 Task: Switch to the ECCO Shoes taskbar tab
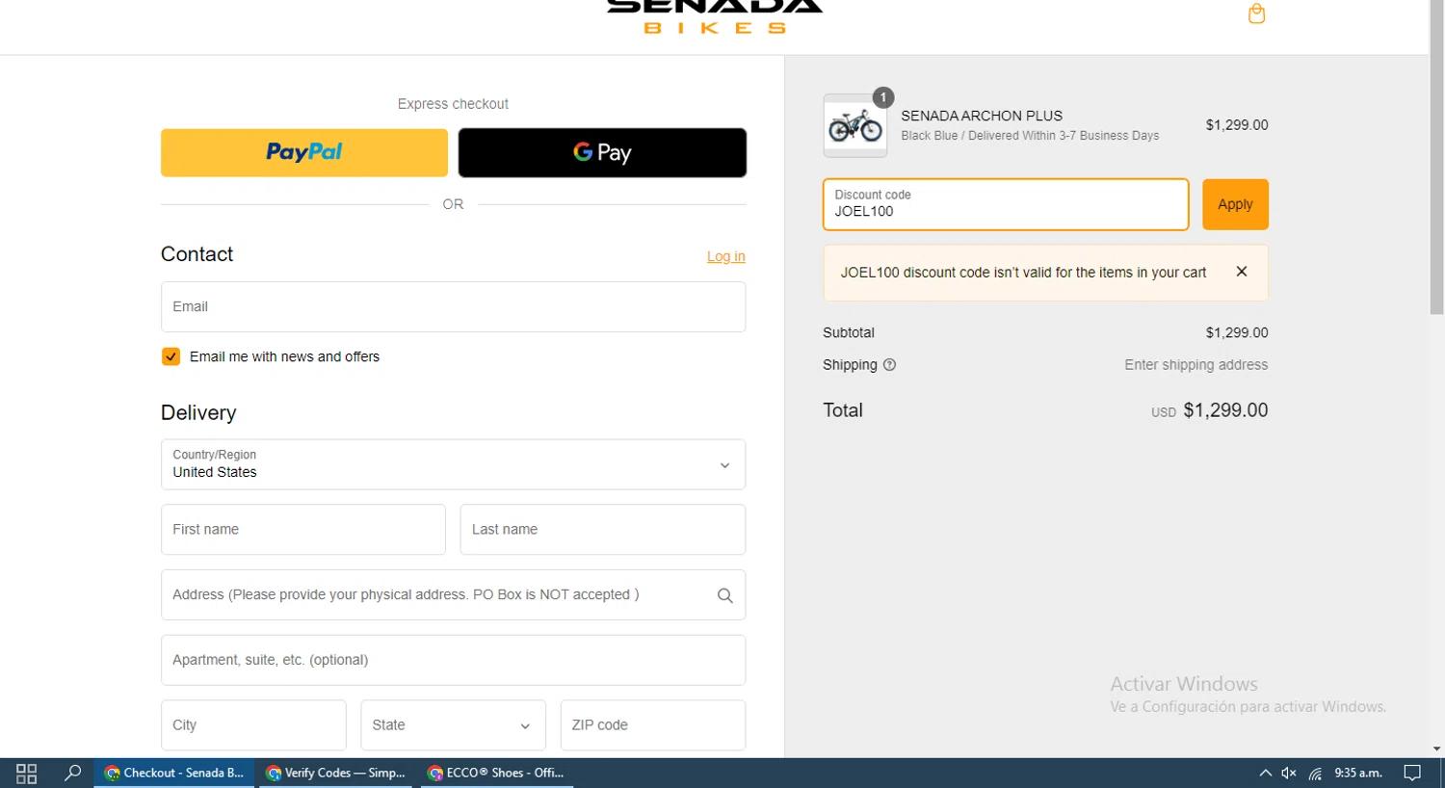coord(497,773)
